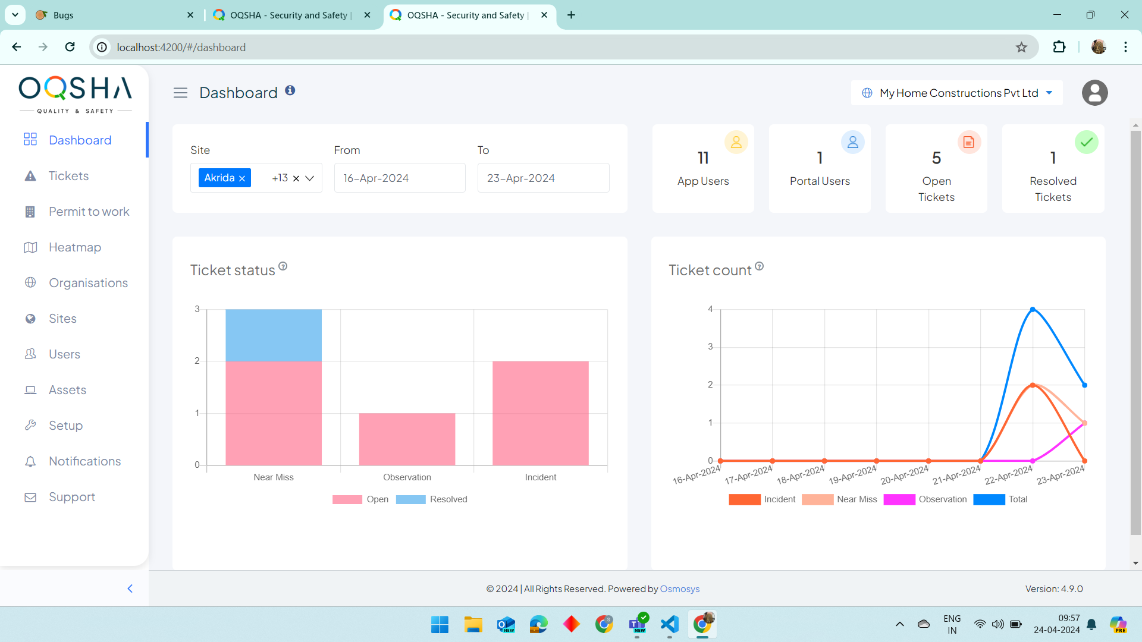Viewport: 1142px width, 642px height.
Task: Expand the Site selection dropdown arrow
Action: click(x=310, y=178)
